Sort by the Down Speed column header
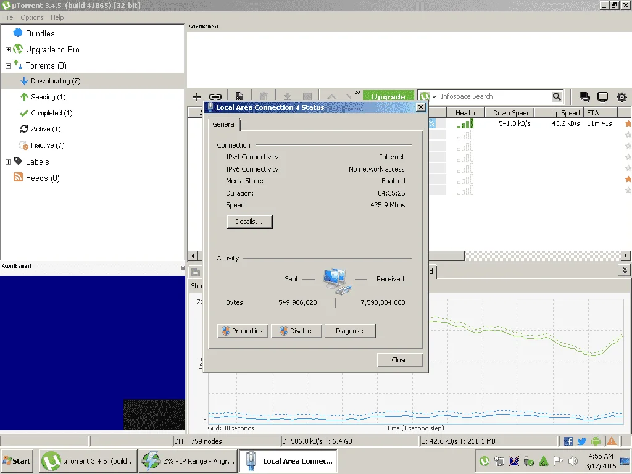The image size is (632, 474). pos(509,113)
